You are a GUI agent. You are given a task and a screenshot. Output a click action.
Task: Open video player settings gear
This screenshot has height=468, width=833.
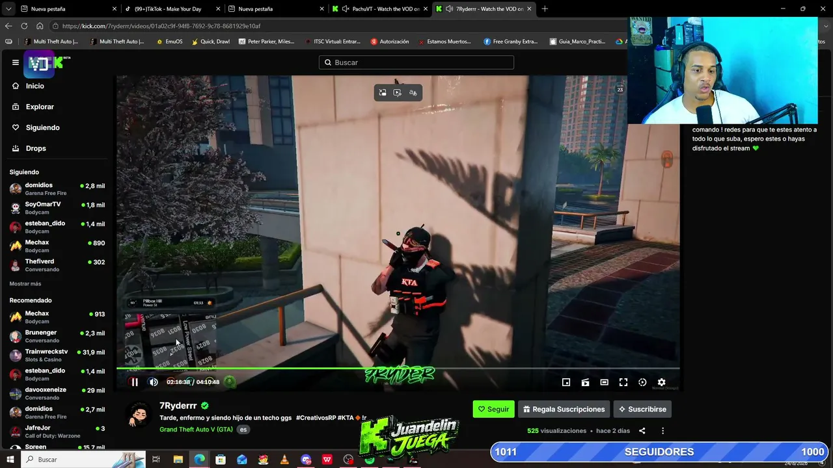click(x=661, y=382)
